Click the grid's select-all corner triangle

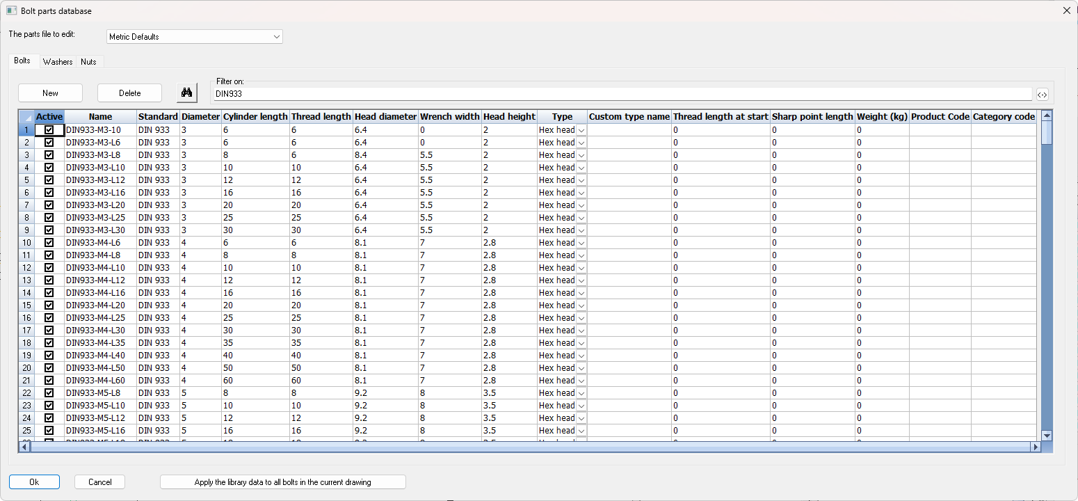click(26, 117)
